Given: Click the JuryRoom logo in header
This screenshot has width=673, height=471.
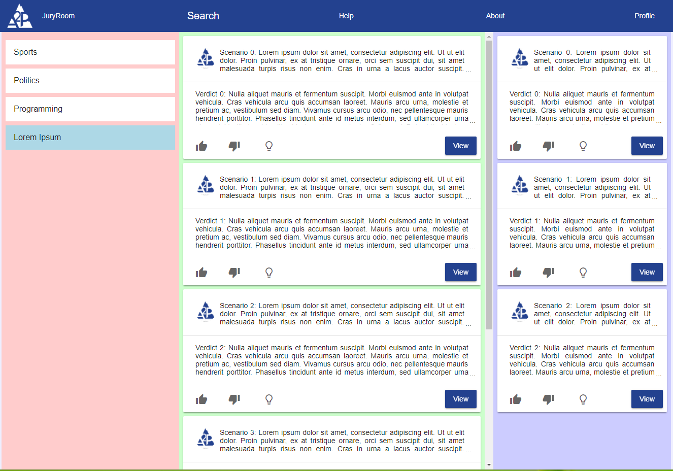Looking at the screenshot, I should click(20, 16).
